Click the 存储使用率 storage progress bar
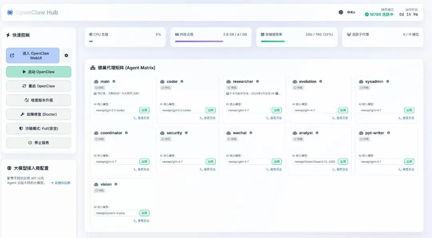 point(297,41)
